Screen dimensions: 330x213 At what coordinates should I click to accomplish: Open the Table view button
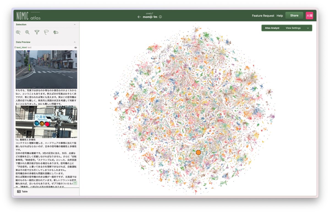pos(22,192)
